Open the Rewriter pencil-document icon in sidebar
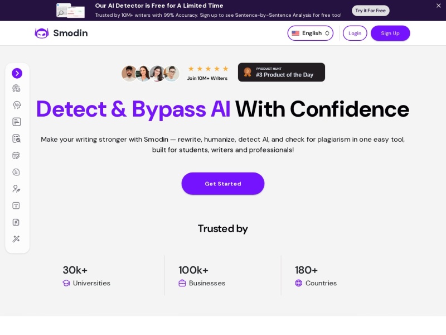Viewport: 446px width, 335px height. (17, 155)
